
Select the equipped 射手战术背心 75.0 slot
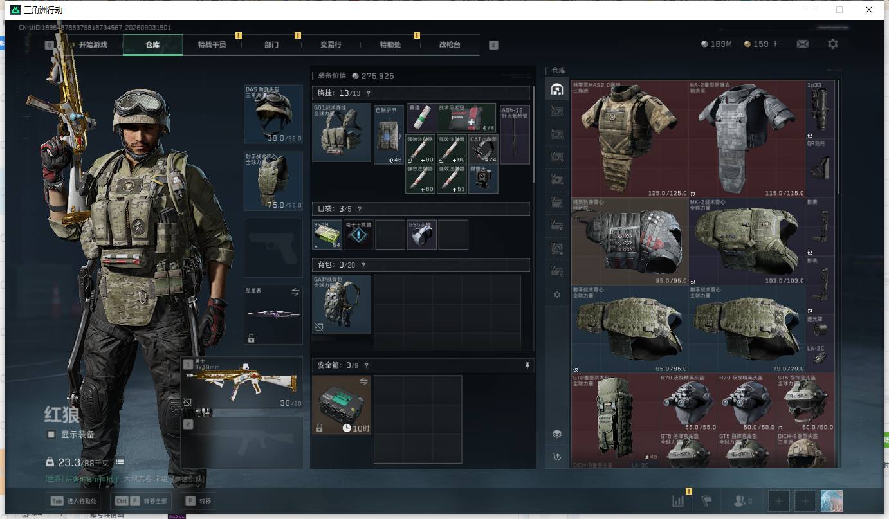[273, 181]
